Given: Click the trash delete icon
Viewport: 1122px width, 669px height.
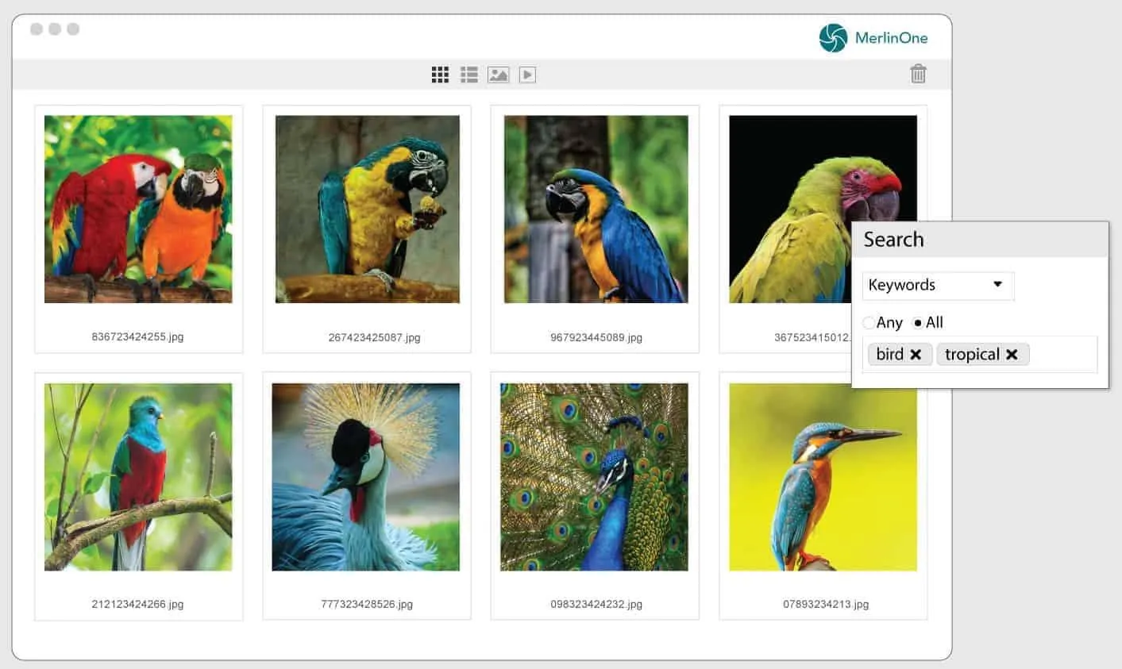Looking at the screenshot, I should 918,74.
